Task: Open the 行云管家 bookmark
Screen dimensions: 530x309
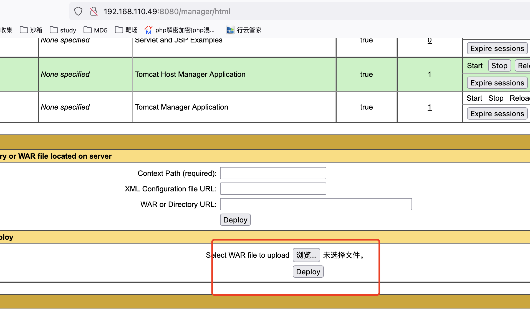Action: tap(244, 30)
